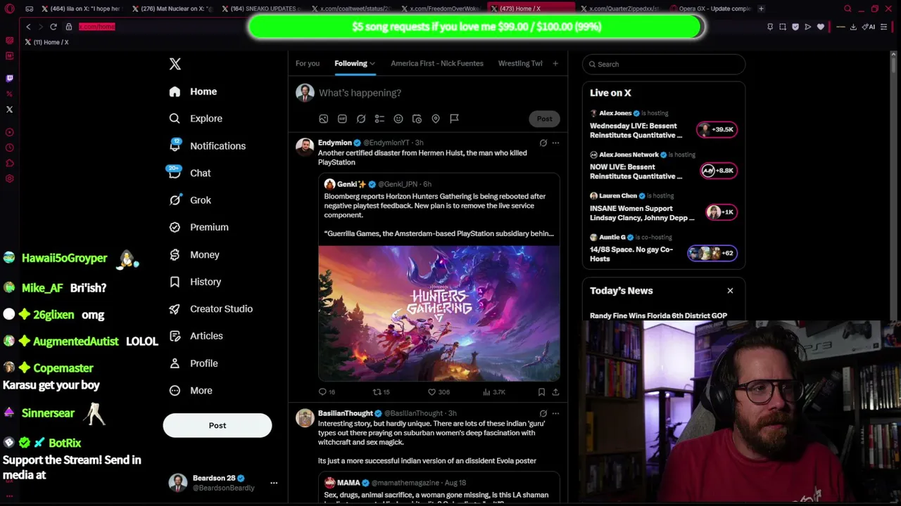Open more options on Endymion's post
This screenshot has height=506, width=901.
(x=555, y=143)
